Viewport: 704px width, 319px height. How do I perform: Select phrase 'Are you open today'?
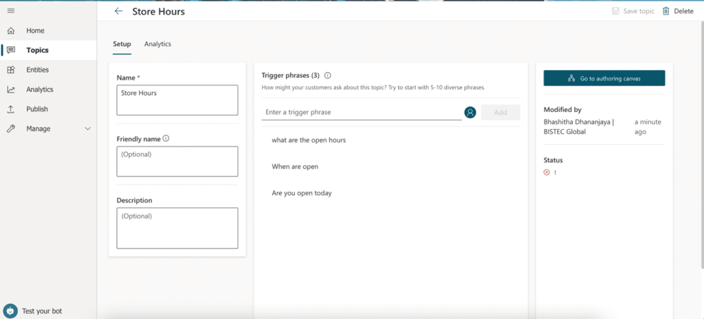coord(302,193)
